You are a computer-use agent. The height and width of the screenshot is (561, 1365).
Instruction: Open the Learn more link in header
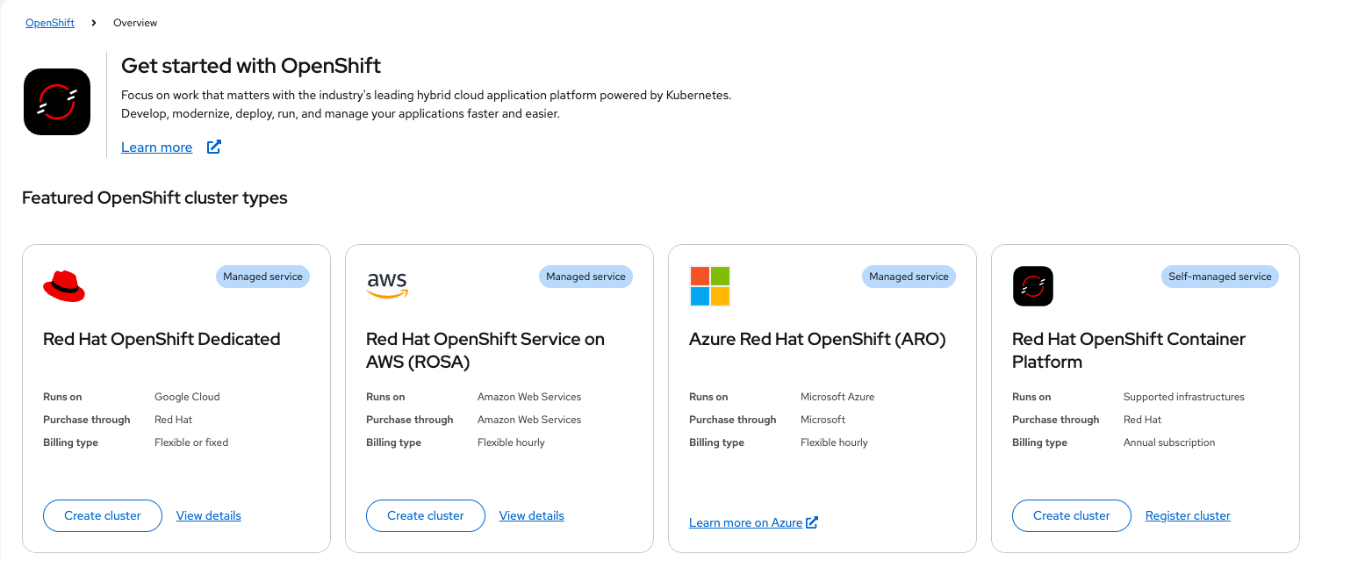pos(156,147)
